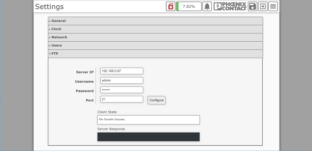Screen dimensions: 312x151
Task: Open the hamburger menu icon
Action: click(x=273, y=6)
